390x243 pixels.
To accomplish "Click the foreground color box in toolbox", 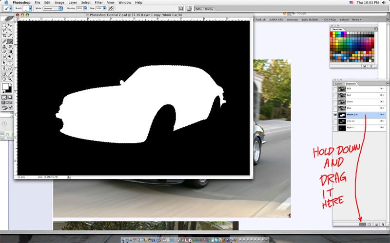I will coord(5,87).
